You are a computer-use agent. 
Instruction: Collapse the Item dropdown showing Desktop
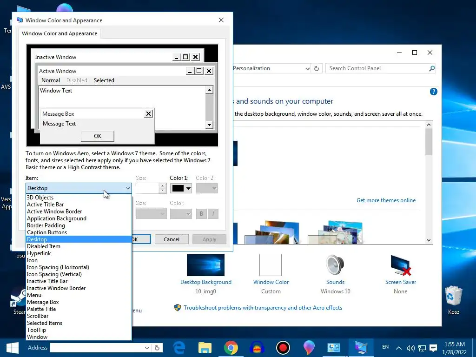[x=79, y=188]
